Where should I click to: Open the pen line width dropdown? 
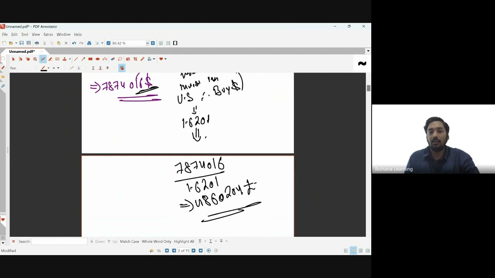tap(58, 68)
